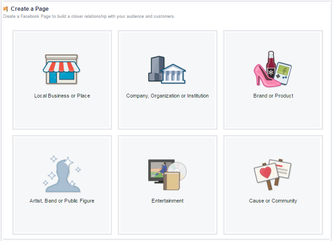Choose Company, Organization or Institution label
Screen dimensions: 333x241
[167, 96]
